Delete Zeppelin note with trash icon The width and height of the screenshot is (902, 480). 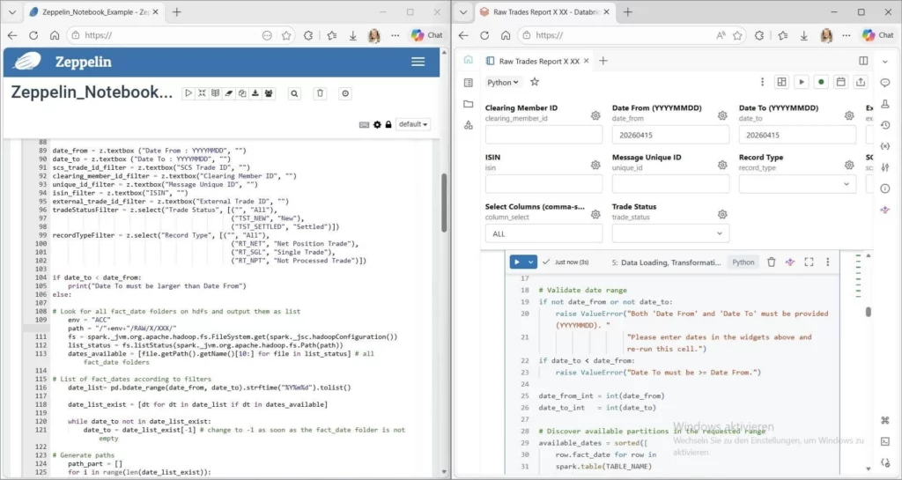[x=321, y=93]
